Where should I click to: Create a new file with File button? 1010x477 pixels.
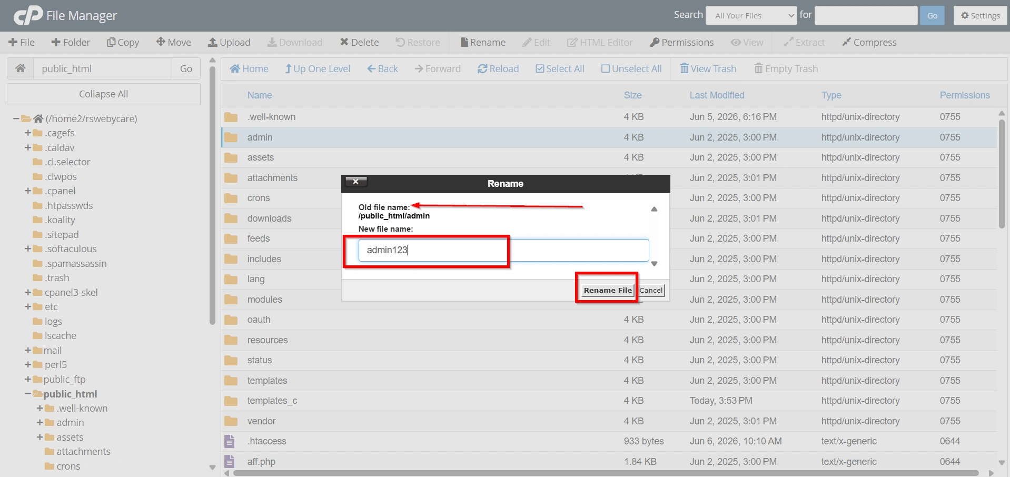(x=22, y=42)
